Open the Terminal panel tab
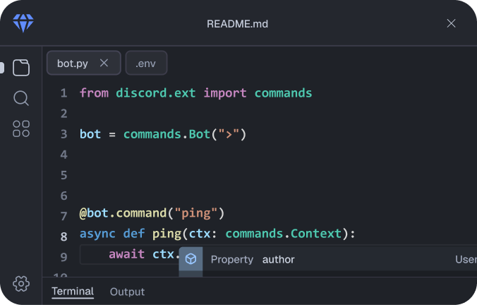Screen dimensions: 477x305 point(73,292)
